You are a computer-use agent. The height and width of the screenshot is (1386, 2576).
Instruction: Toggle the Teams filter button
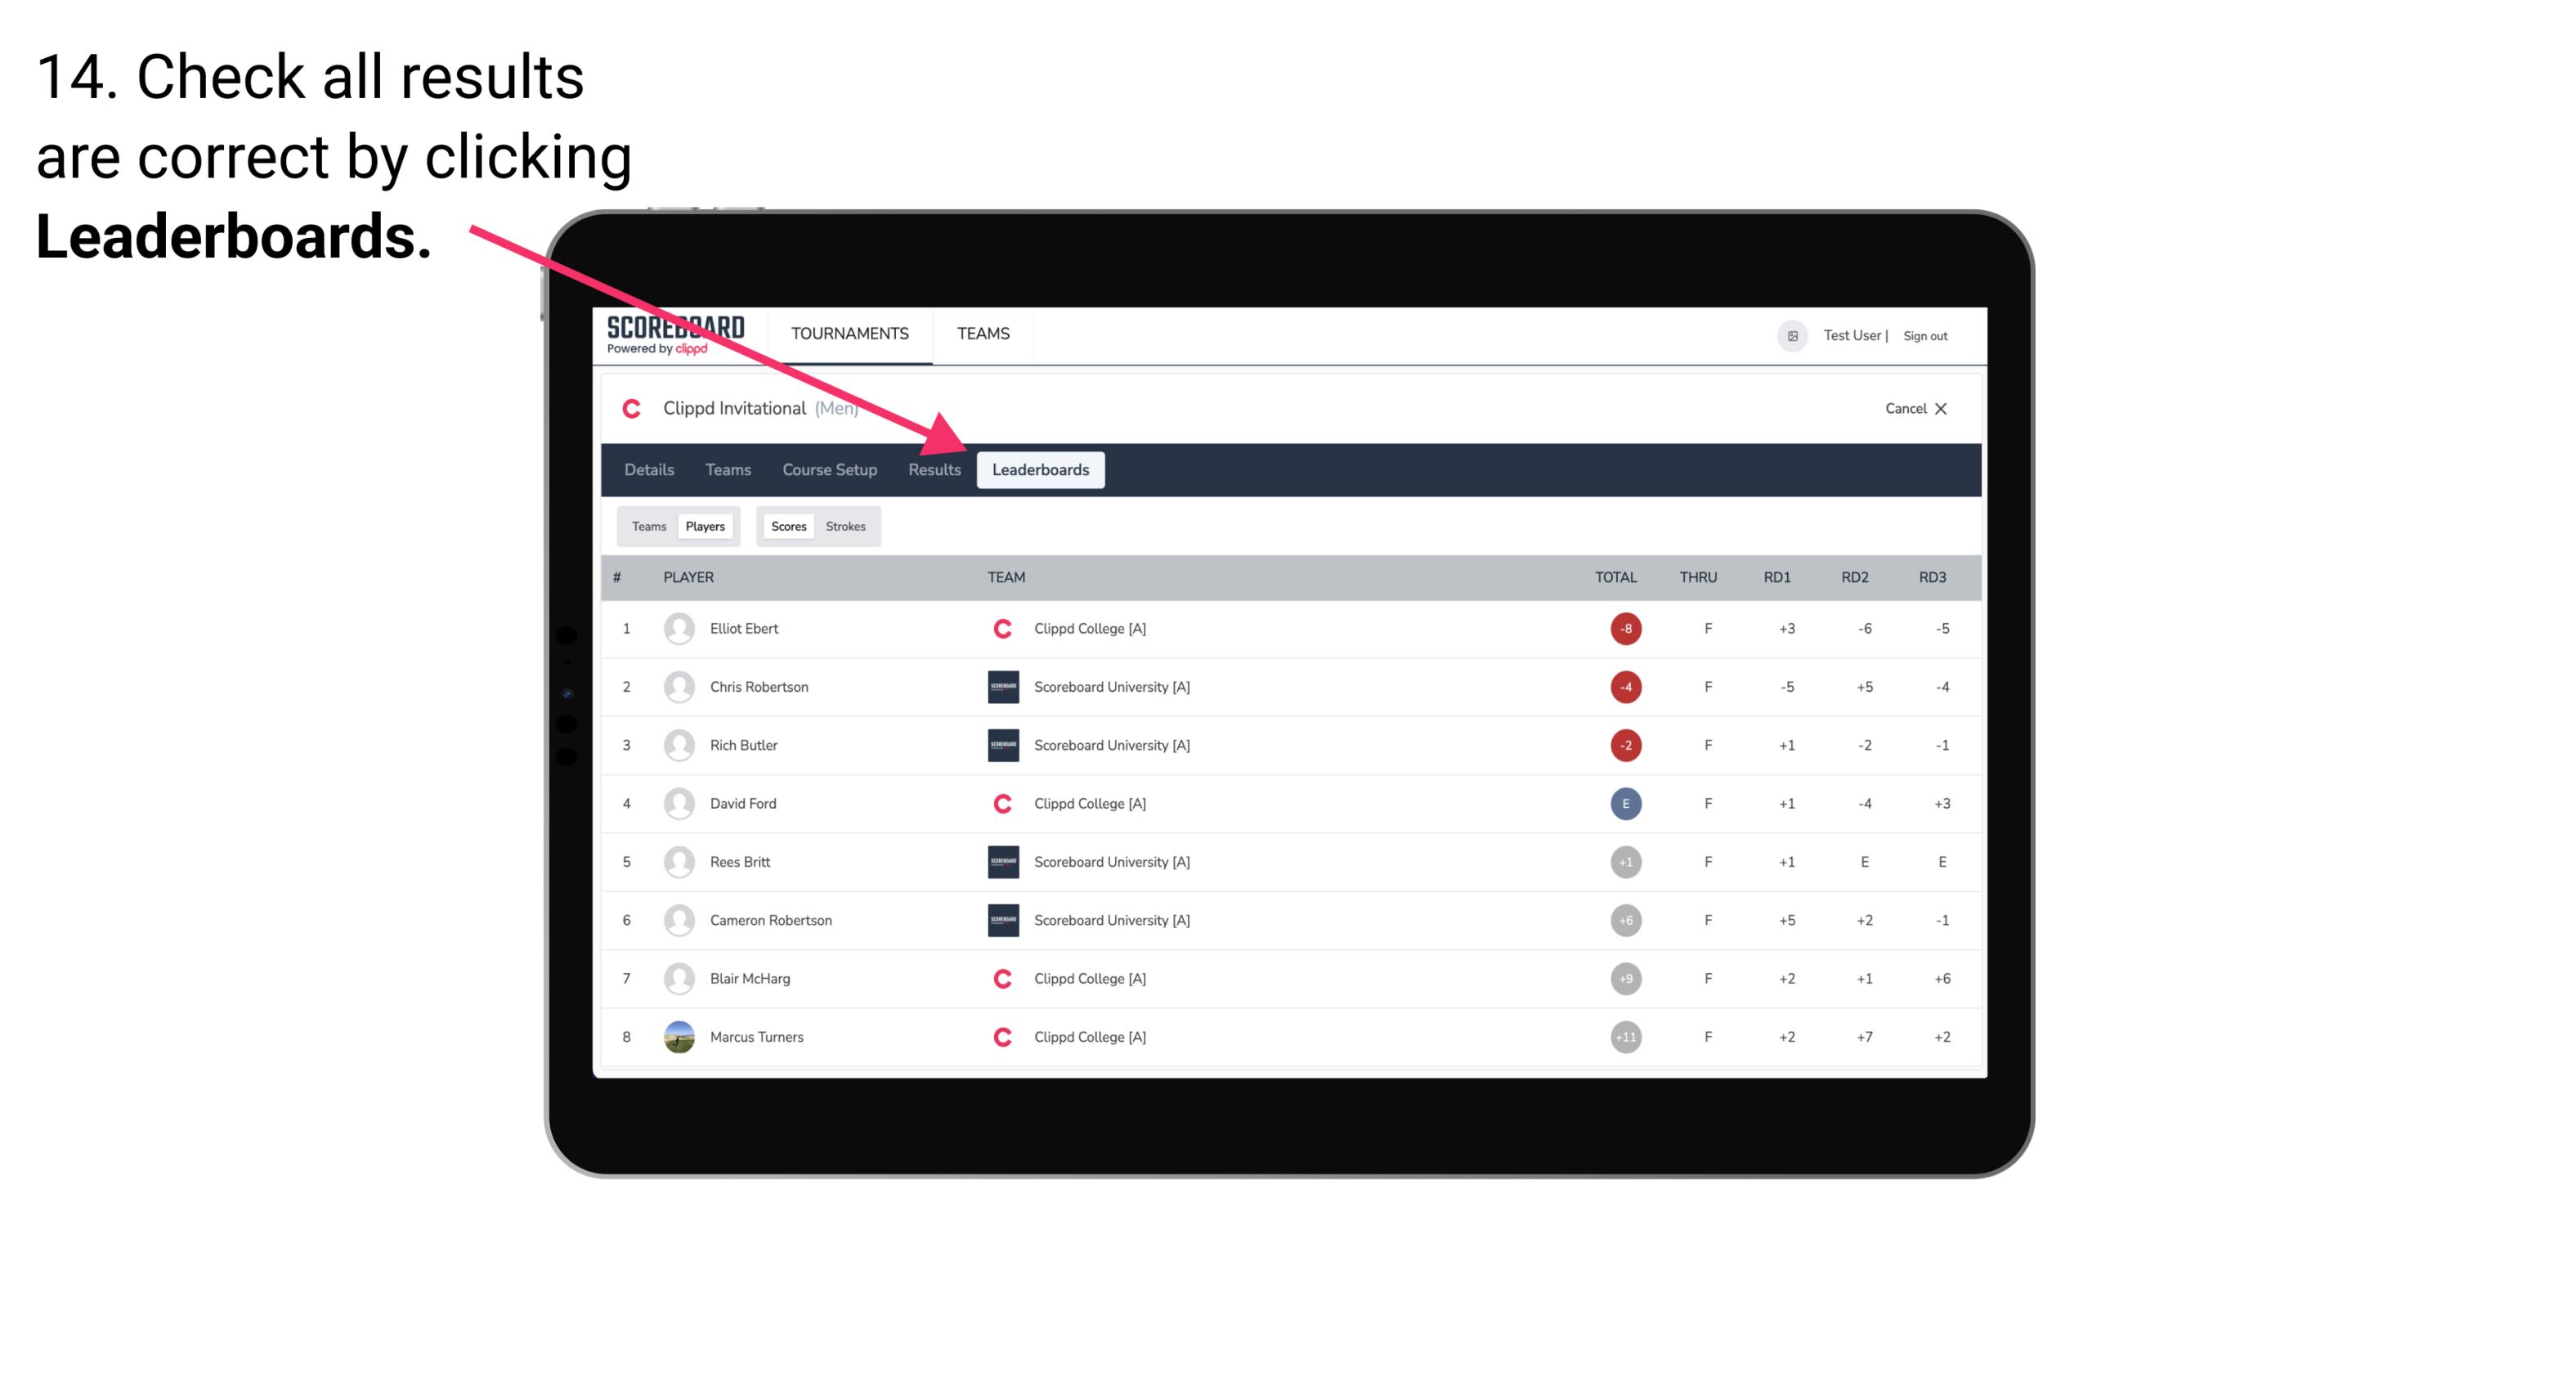point(647,526)
